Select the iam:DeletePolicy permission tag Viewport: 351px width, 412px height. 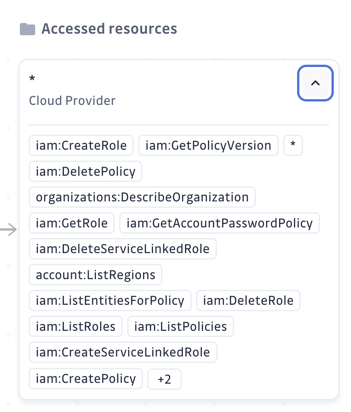[x=85, y=171]
